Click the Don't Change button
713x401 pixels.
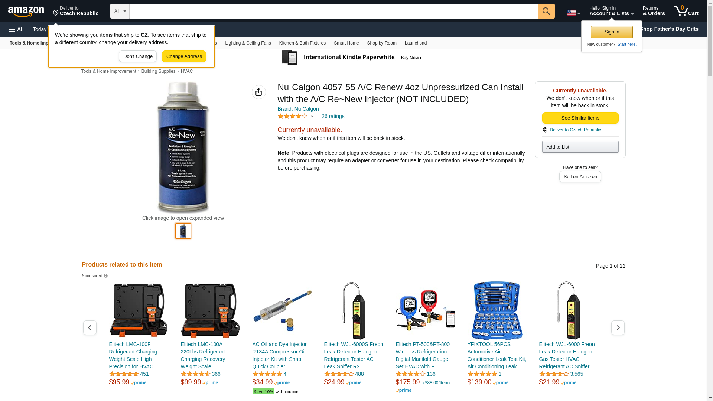click(138, 56)
